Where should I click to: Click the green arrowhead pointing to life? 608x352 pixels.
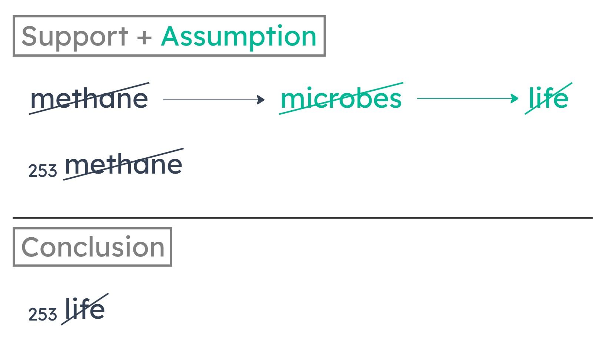pos(515,98)
